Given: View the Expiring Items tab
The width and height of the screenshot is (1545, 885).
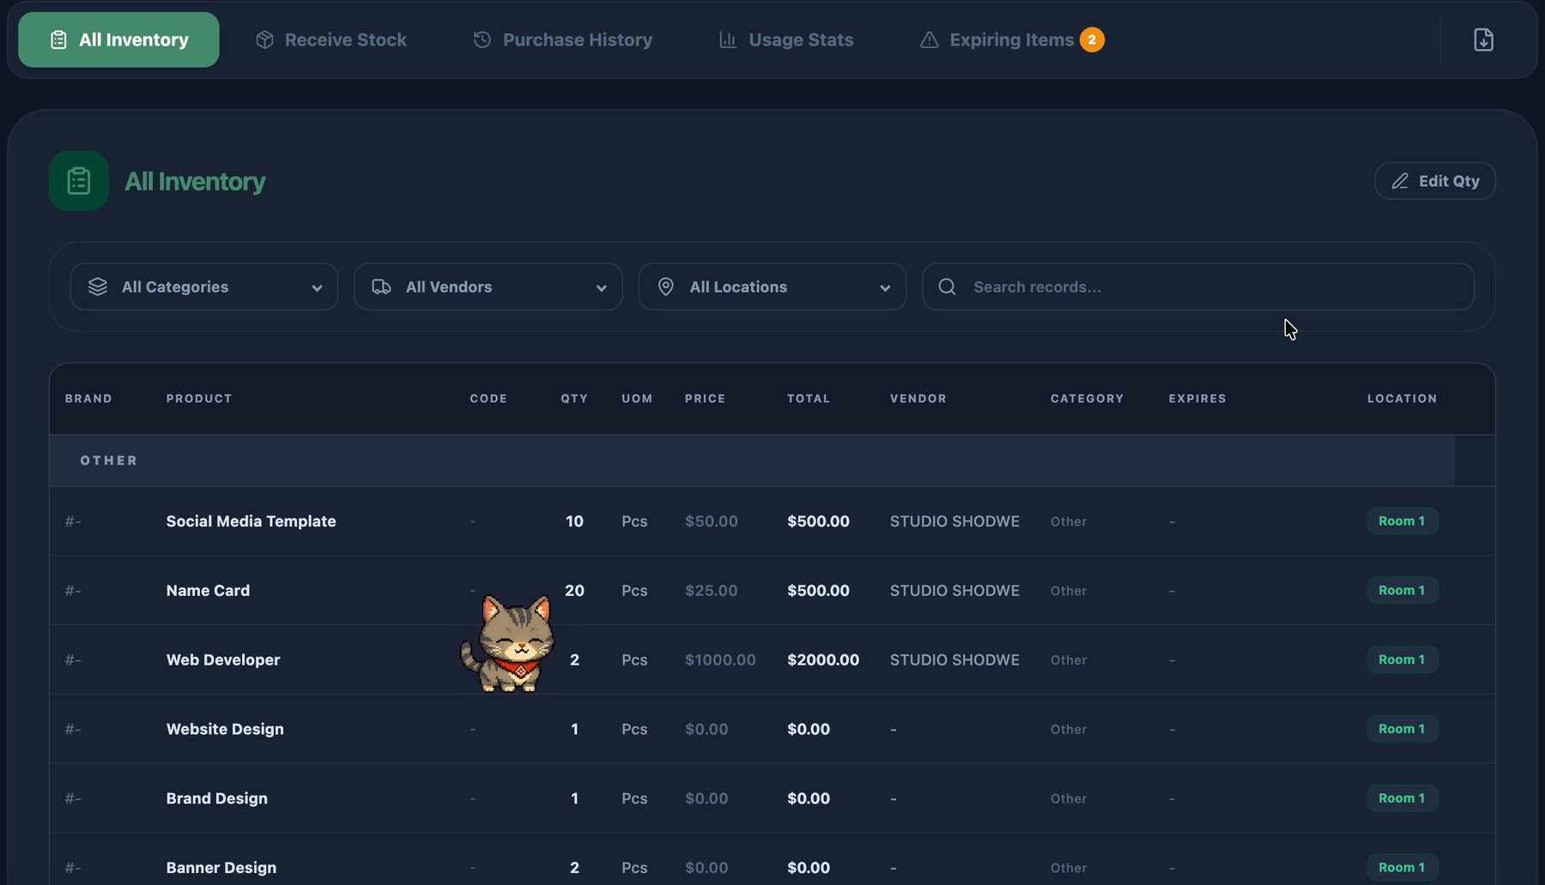Looking at the screenshot, I should 1011,39.
